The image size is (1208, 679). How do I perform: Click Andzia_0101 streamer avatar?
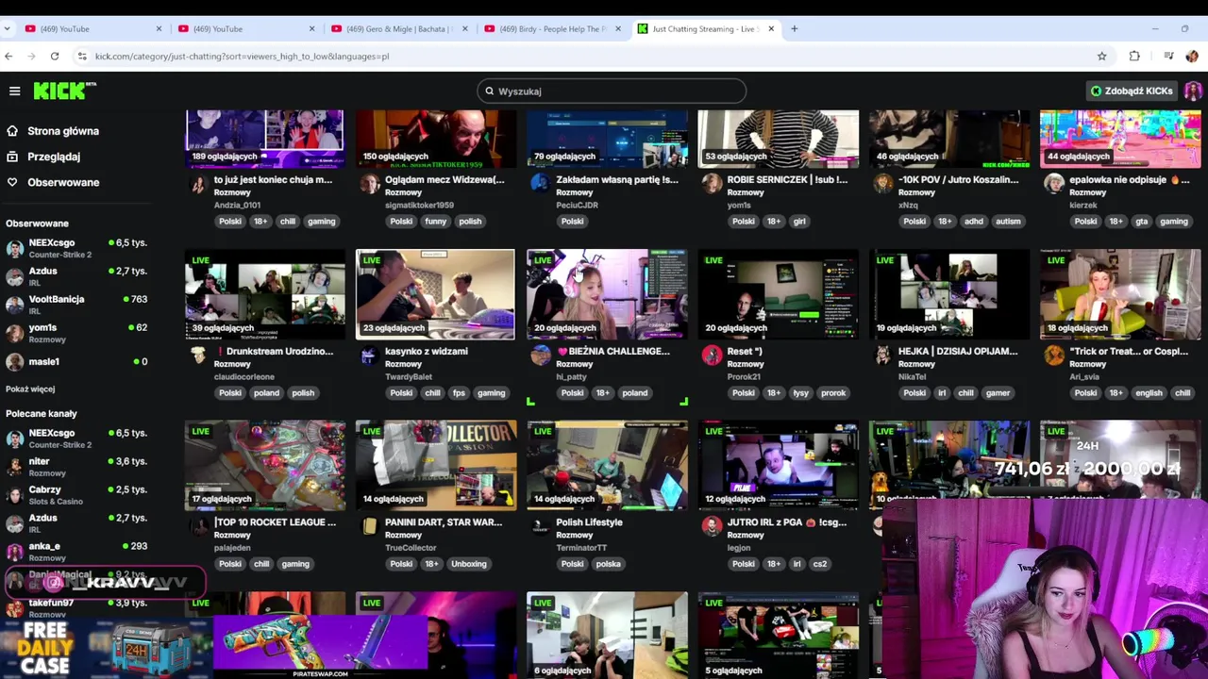pos(198,183)
